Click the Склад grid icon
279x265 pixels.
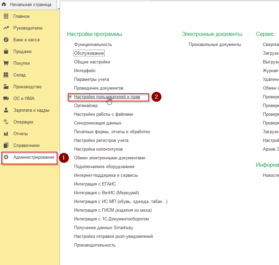(x=6, y=75)
